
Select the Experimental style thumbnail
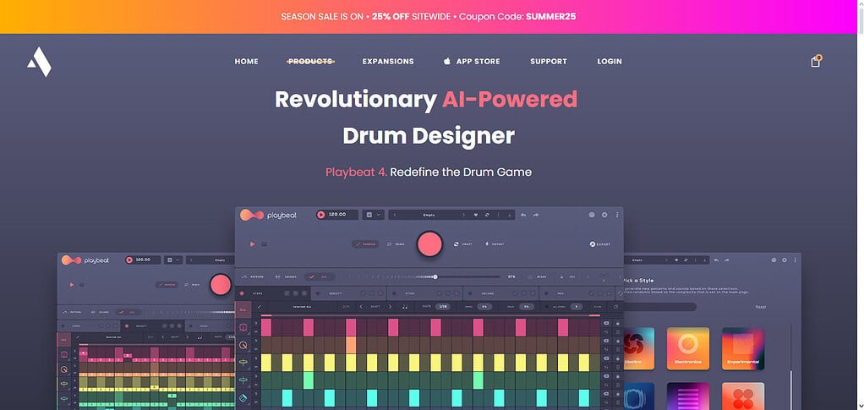(x=743, y=349)
